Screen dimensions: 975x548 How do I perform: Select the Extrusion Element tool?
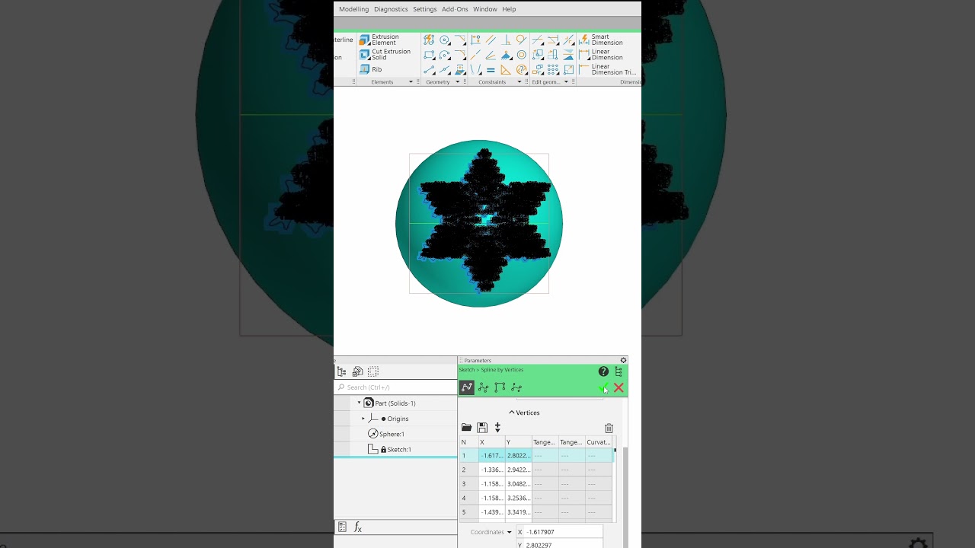pos(384,40)
